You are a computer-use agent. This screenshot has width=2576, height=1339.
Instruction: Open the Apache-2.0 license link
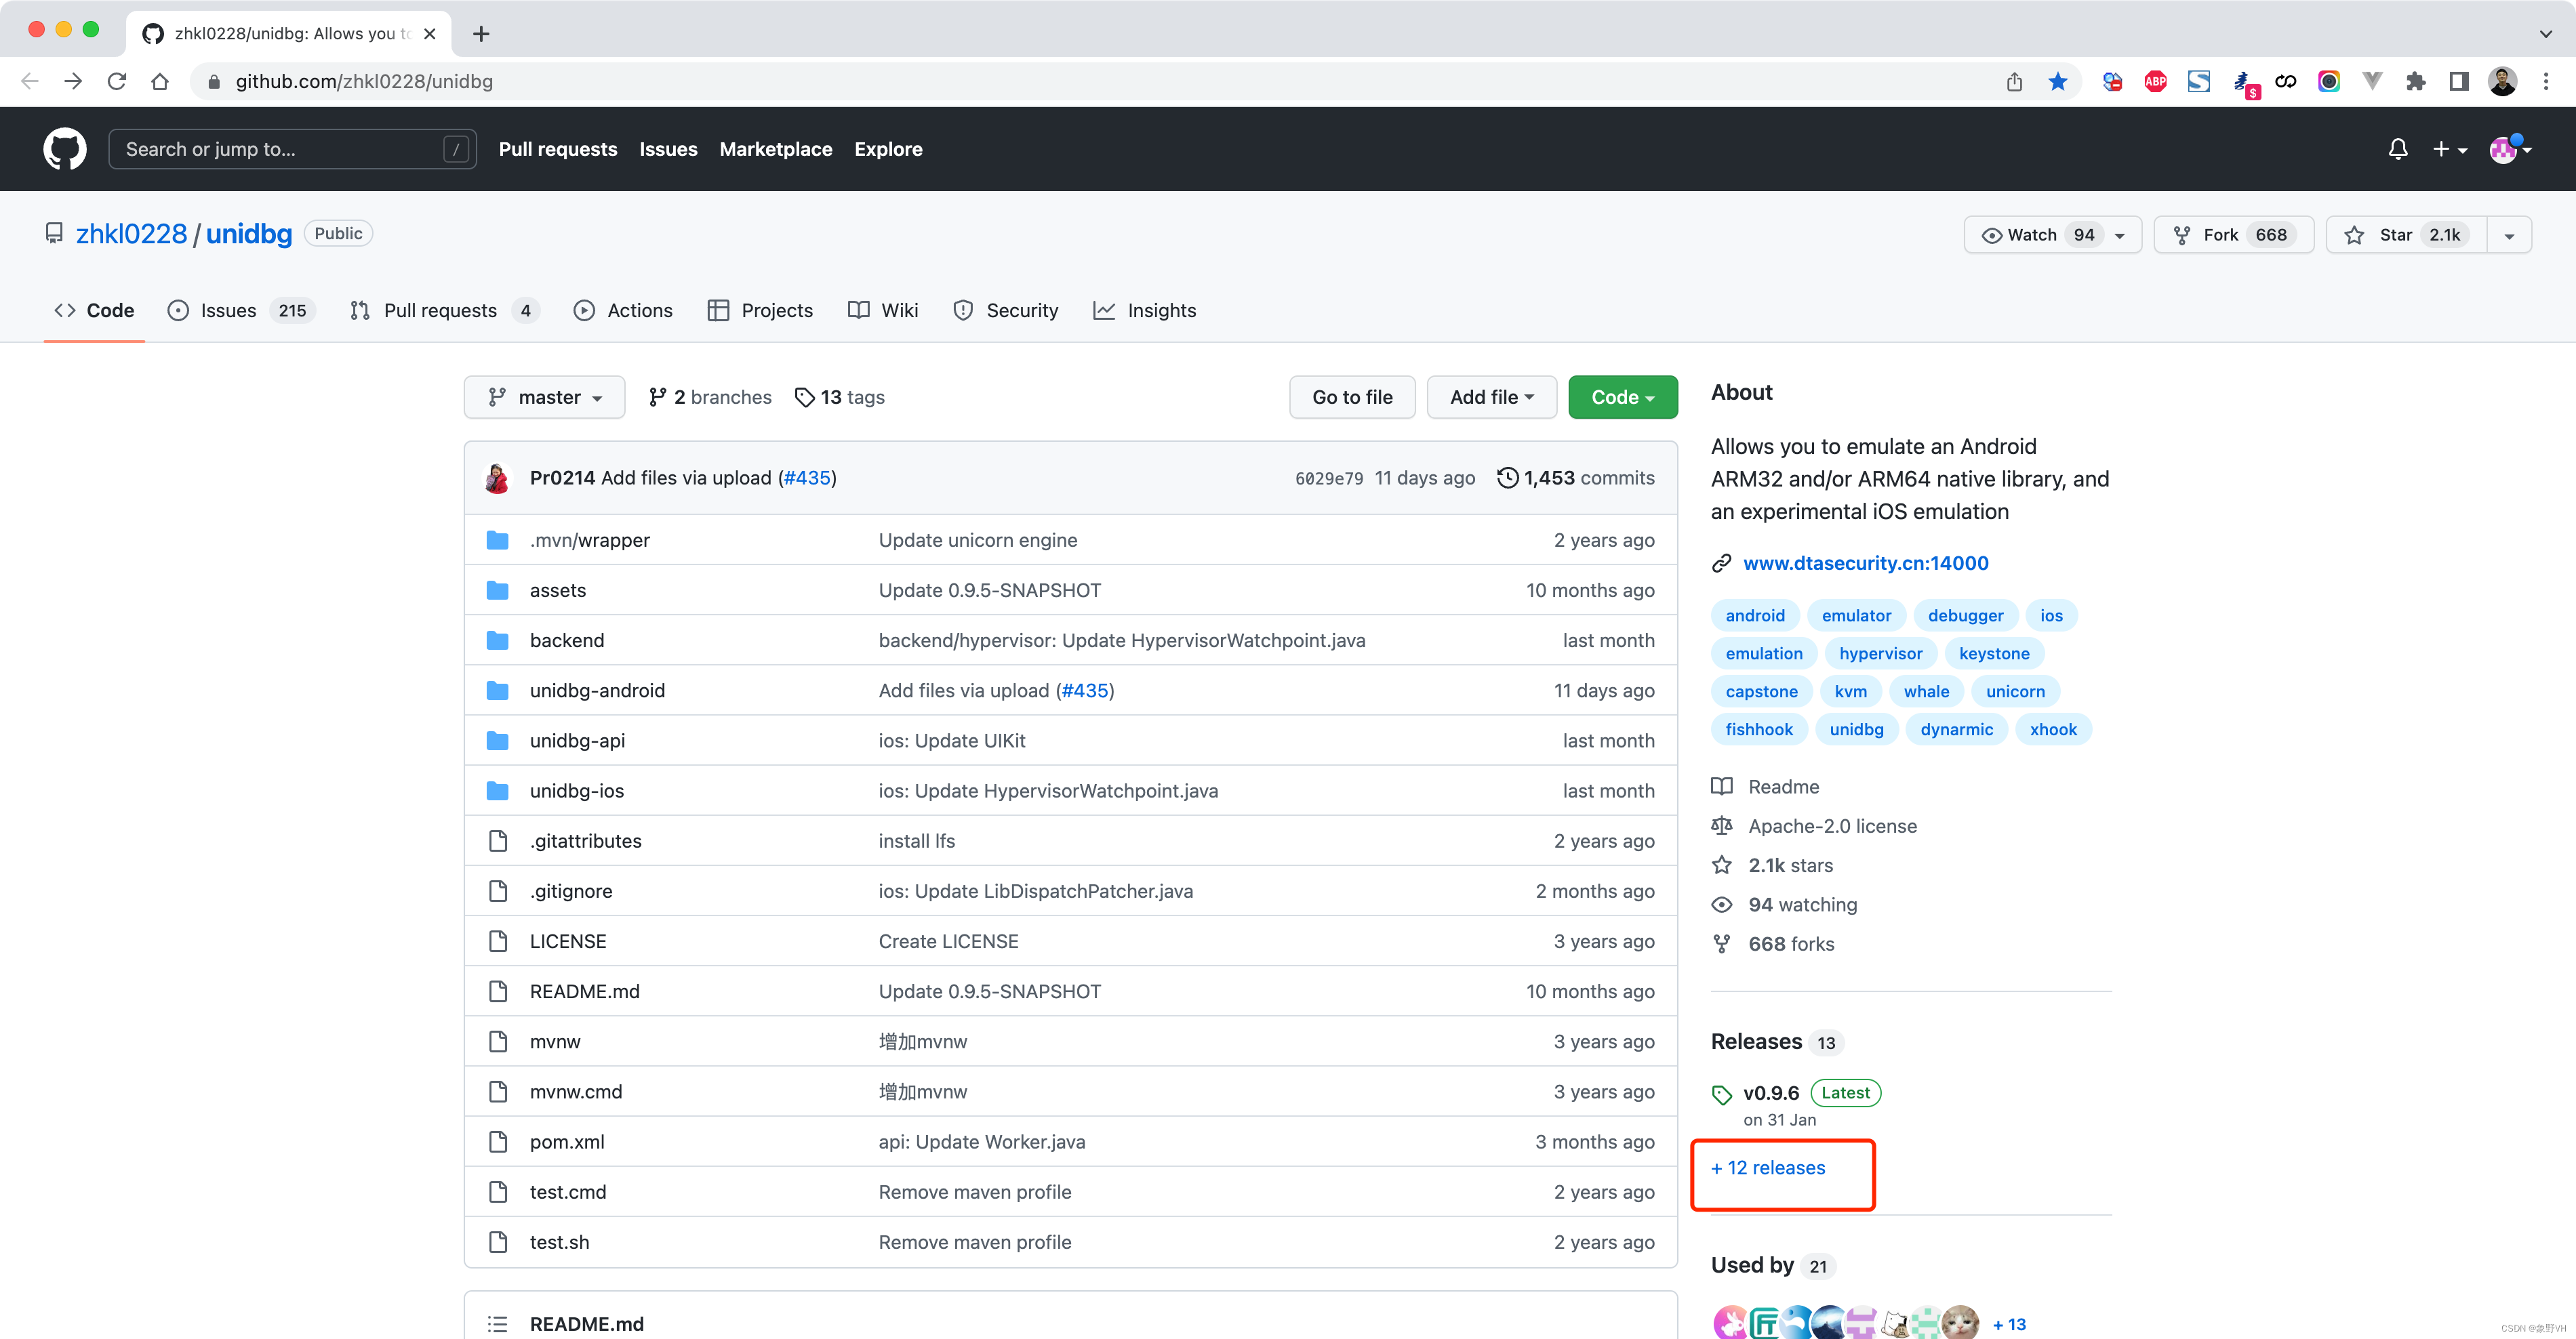(x=1832, y=825)
